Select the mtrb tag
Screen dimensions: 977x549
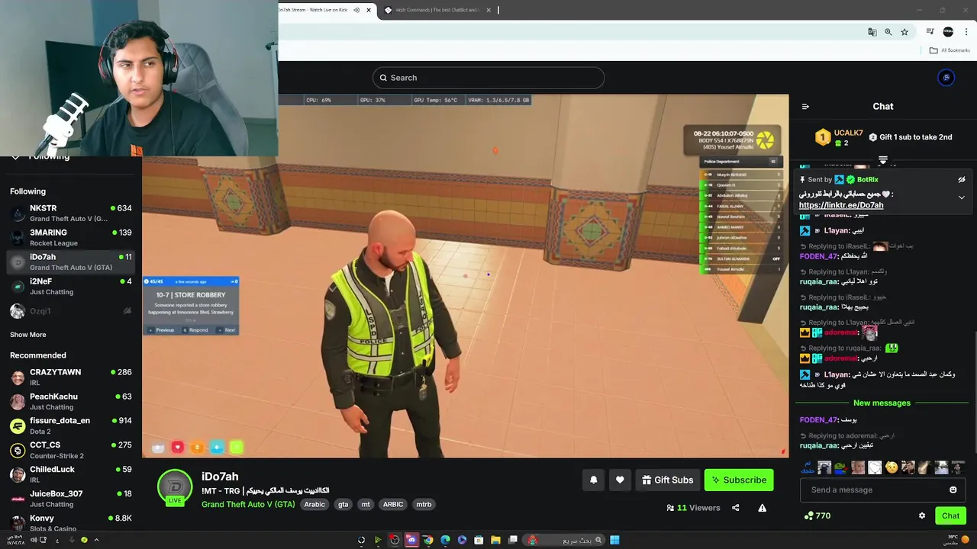click(424, 504)
